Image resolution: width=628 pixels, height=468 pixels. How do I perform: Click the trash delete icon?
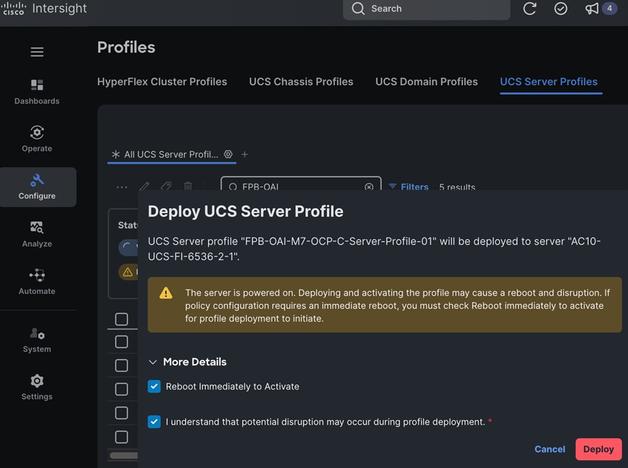(188, 186)
